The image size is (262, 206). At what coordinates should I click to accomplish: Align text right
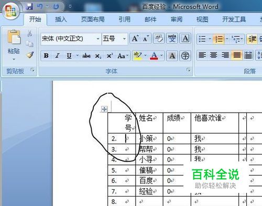(x=225, y=56)
